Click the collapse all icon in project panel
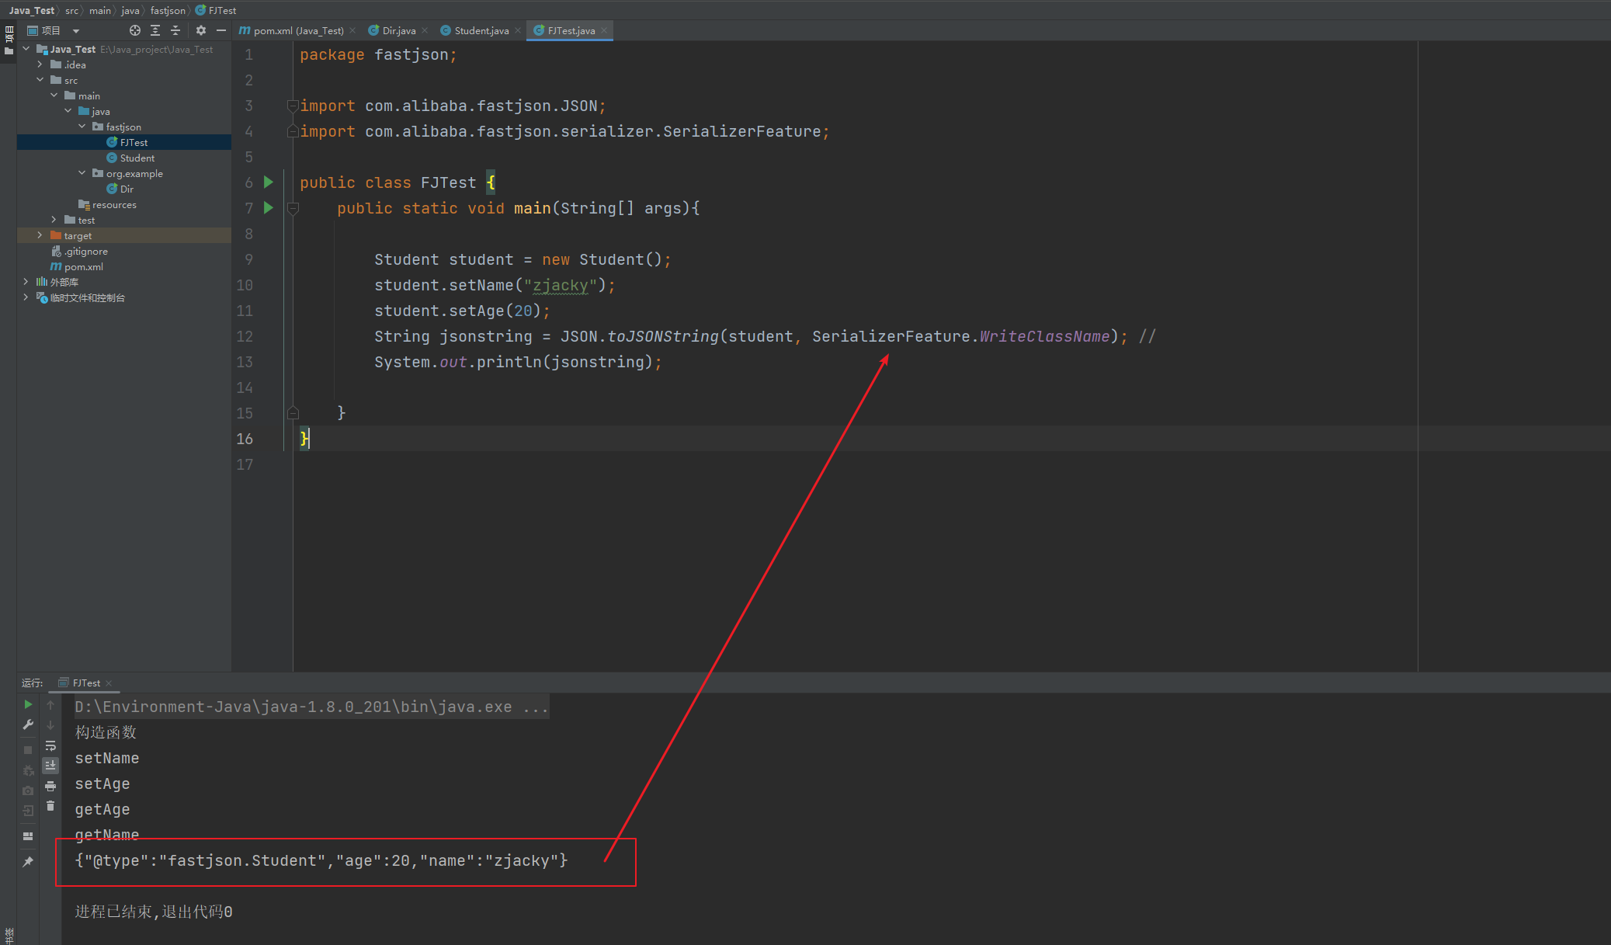This screenshot has height=945, width=1611. click(x=175, y=30)
